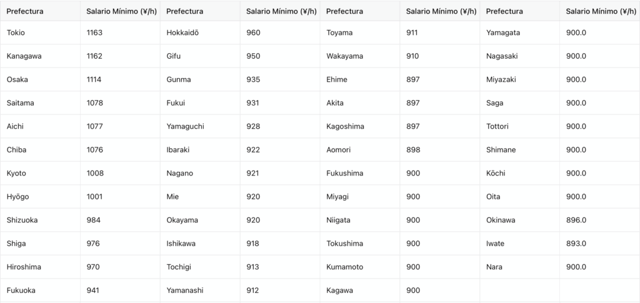Select the 1163 minimum wage cell
Viewport: 640px width, 303px height.
pyautogui.click(x=94, y=32)
